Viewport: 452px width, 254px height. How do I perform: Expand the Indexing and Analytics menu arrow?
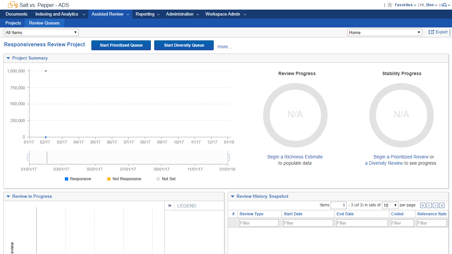84,15
